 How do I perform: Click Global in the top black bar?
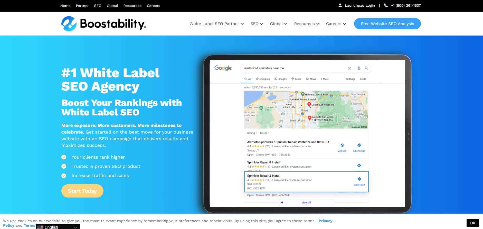pyautogui.click(x=112, y=6)
